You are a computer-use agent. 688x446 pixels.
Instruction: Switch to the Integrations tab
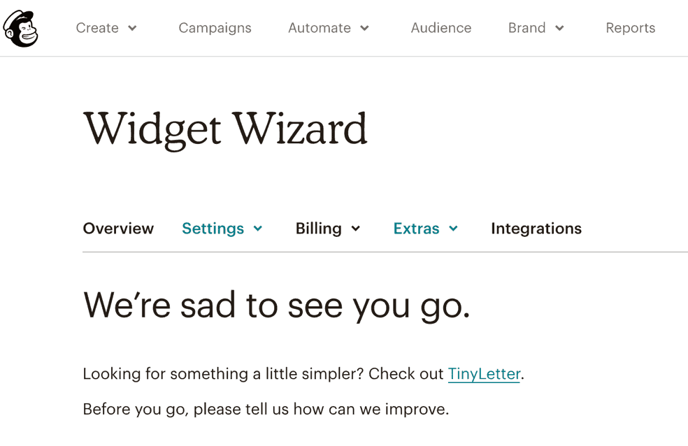click(536, 229)
